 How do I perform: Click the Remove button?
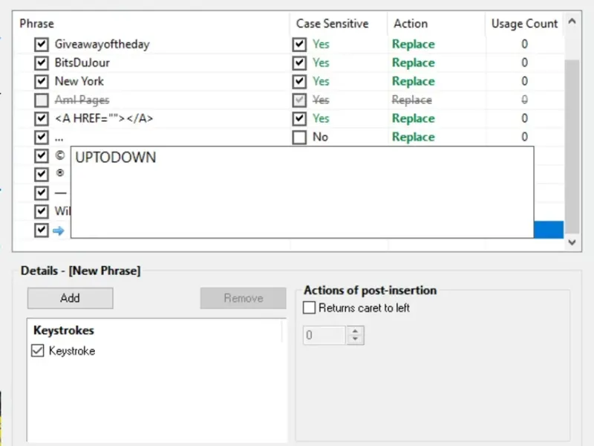coord(243,298)
